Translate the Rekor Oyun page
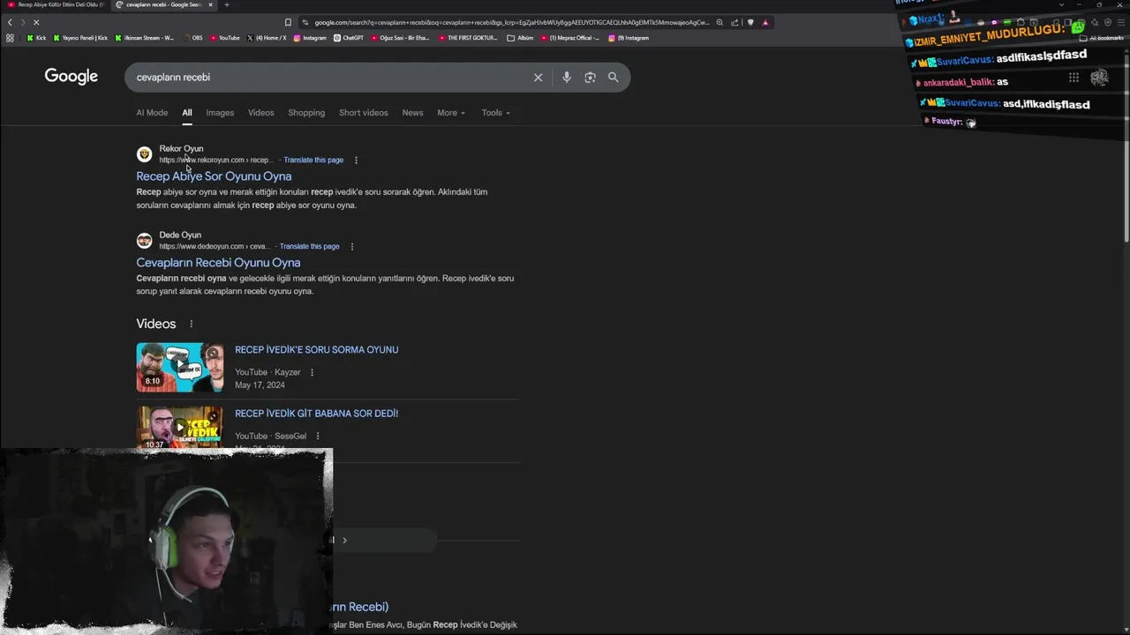This screenshot has height=635, width=1130. click(x=313, y=161)
